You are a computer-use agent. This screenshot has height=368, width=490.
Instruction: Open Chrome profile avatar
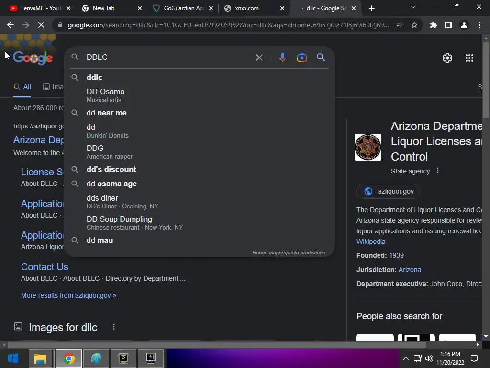pyautogui.click(x=464, y=25)
